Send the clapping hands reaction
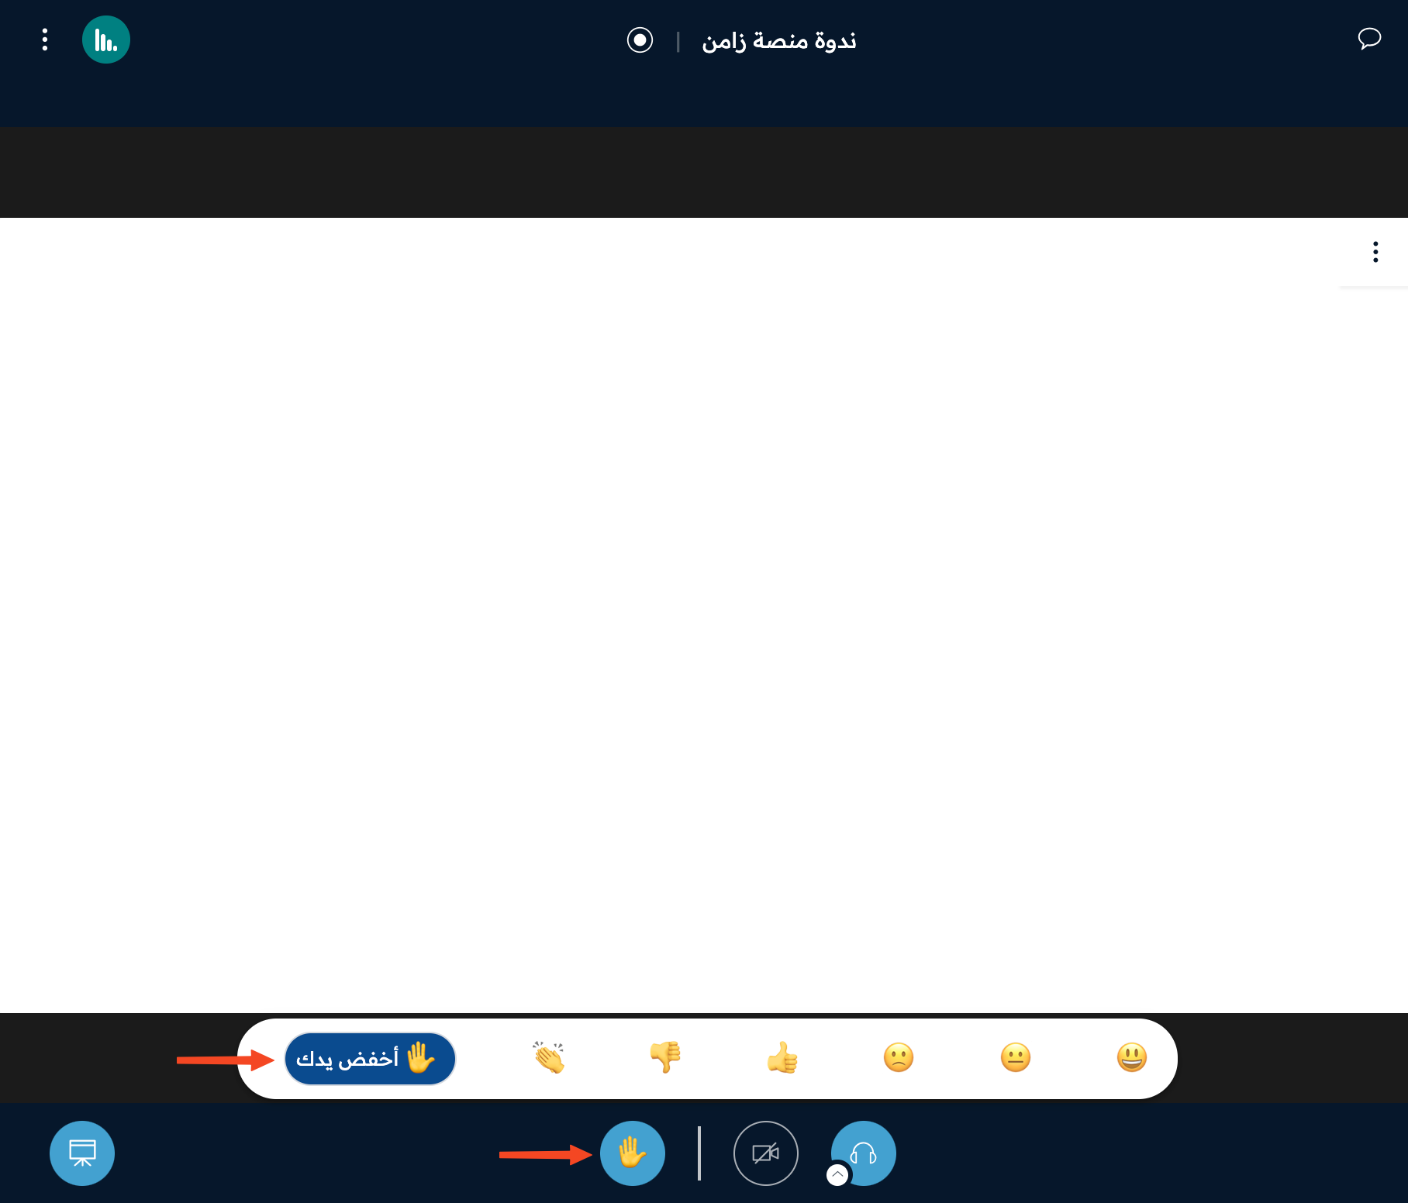 [549, 1057]
